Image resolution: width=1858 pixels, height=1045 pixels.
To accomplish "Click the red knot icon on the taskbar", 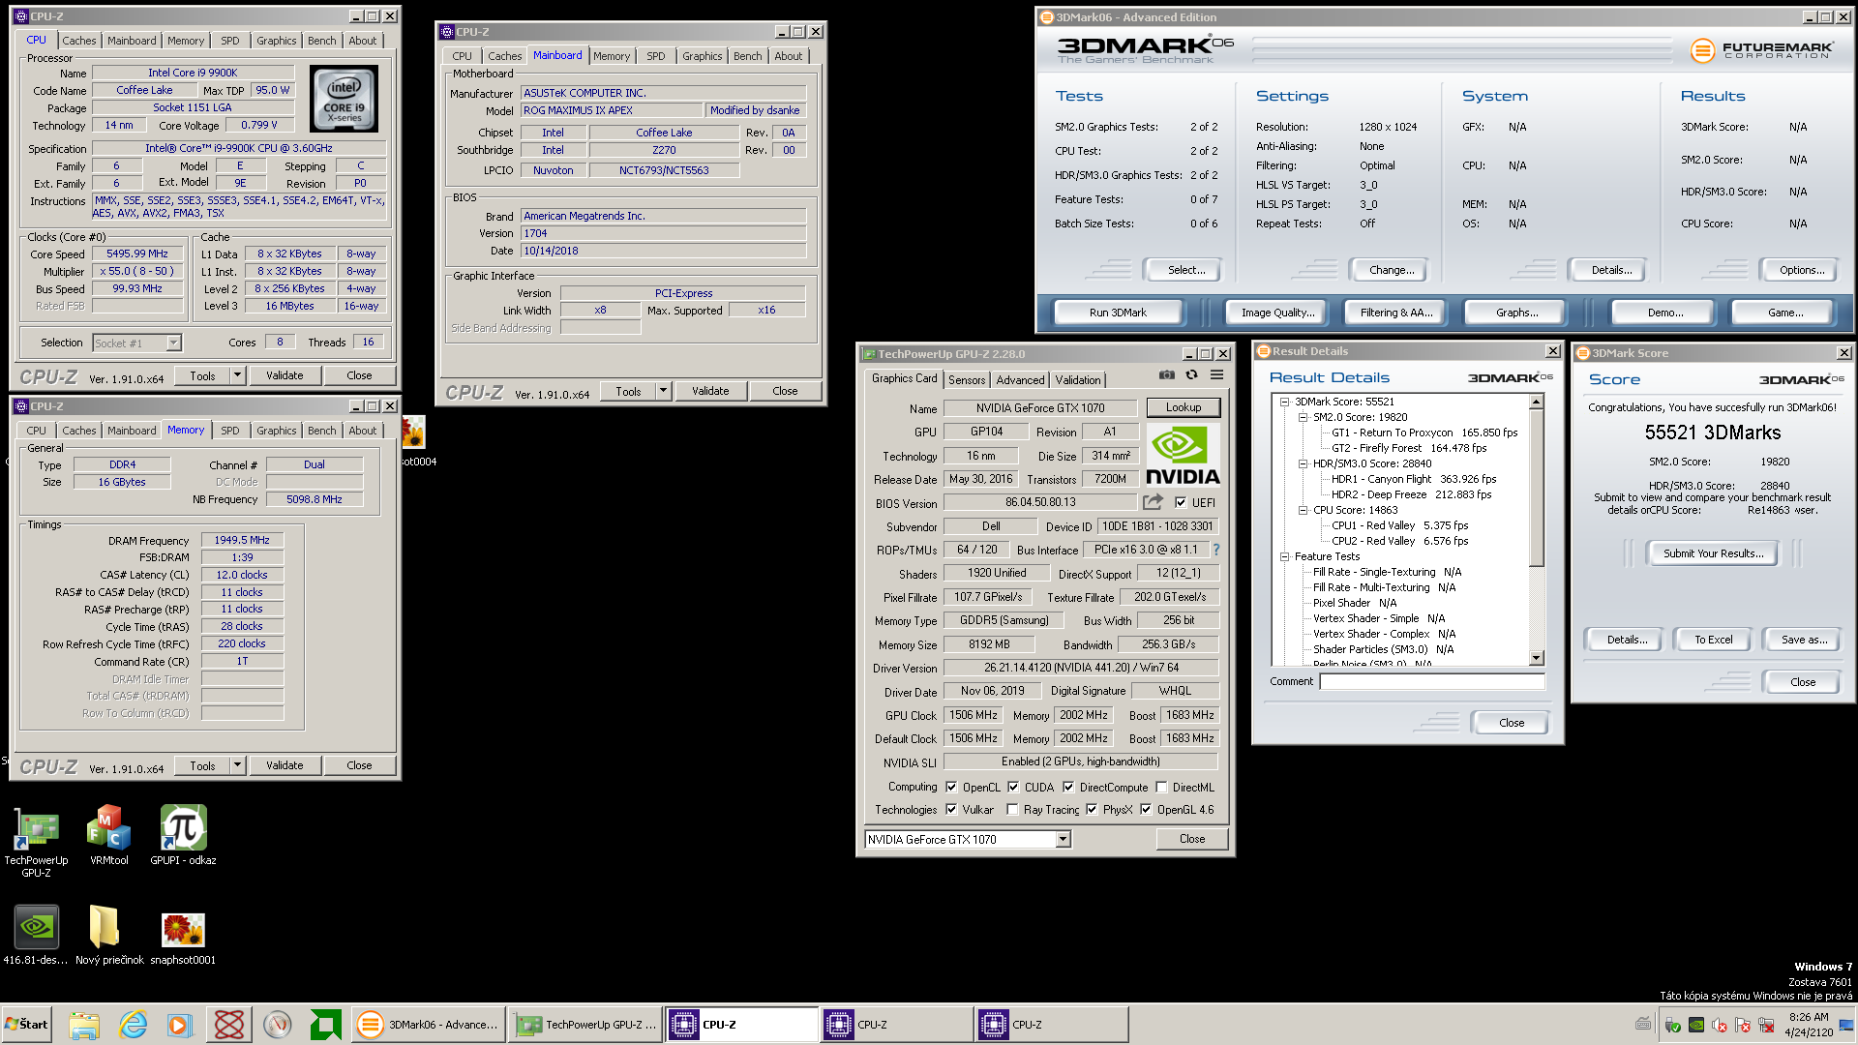I will click(x=229, y=1025).
